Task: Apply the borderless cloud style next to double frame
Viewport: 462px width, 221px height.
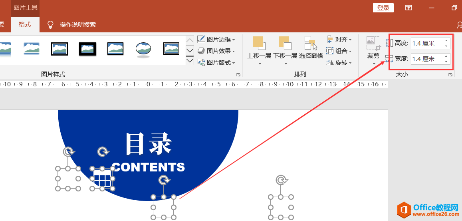Action: [x=32, y=49]
